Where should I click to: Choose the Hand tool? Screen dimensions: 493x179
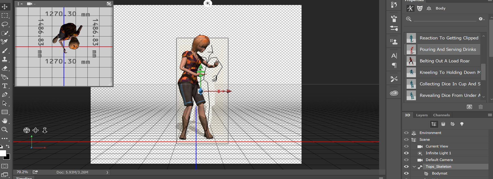(5, 121)
